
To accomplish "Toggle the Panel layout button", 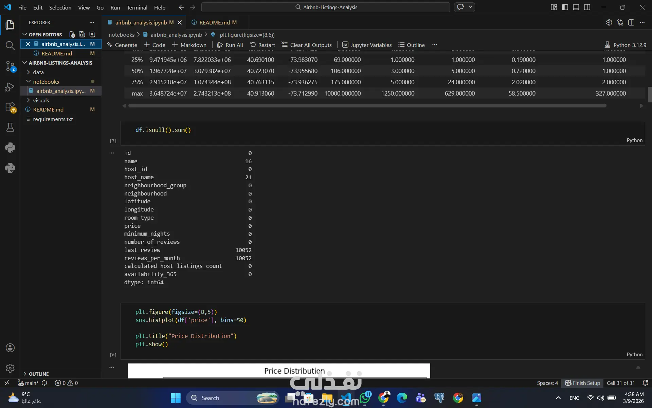I will [x=576, y=7].
